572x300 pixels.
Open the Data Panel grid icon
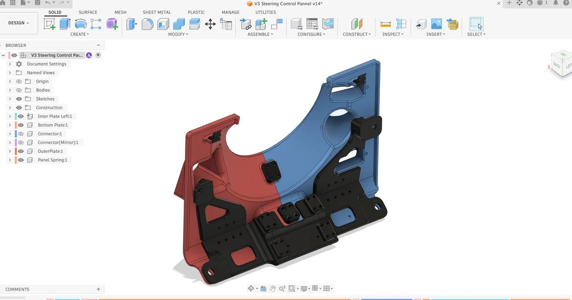click(x=13, y=3)
